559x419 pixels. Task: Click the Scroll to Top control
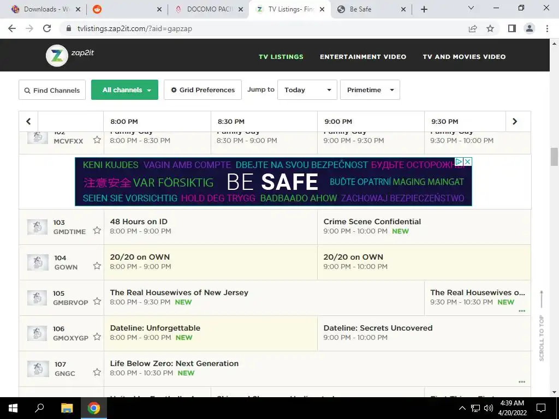542,326
